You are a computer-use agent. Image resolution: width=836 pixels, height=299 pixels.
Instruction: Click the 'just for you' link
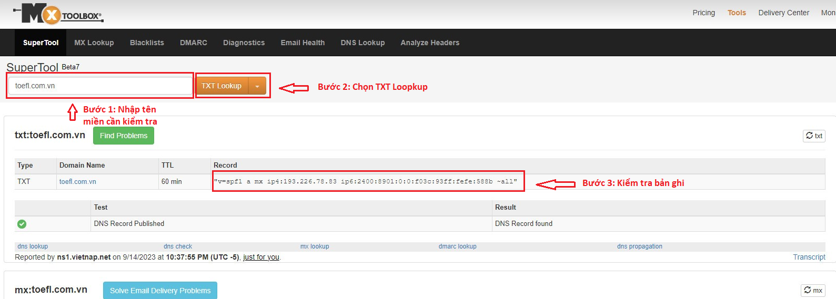pos(261,257)
